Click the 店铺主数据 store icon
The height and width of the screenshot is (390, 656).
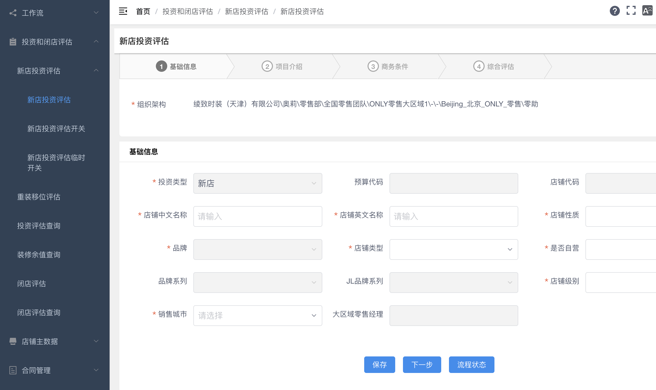[x=13, y=341]
